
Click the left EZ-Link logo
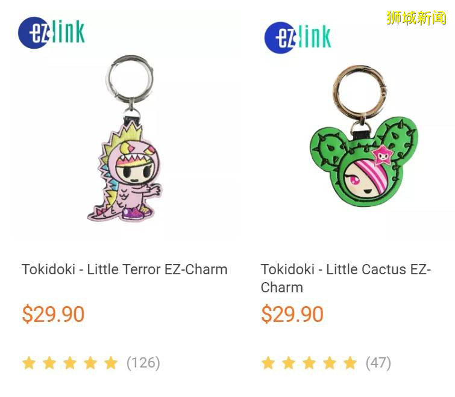click(51, 32)
